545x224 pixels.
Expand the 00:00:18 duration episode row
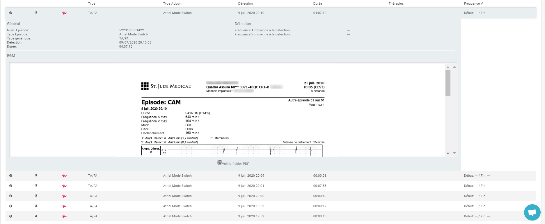[11, 216]
